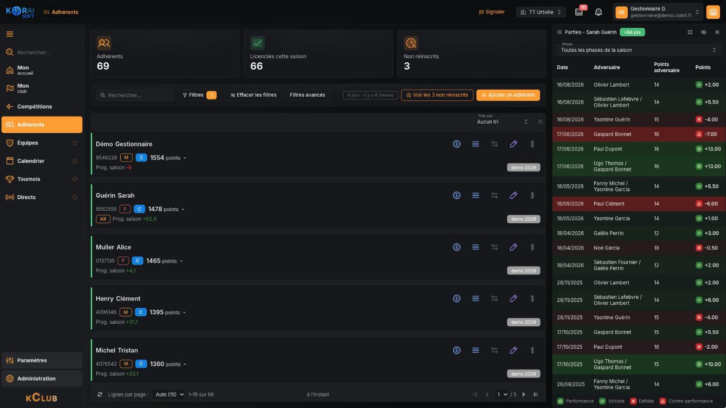Viewport: 726px width, 408px height.
Task: Click Ajouter un adhérent button
Action: coord(508,95)
